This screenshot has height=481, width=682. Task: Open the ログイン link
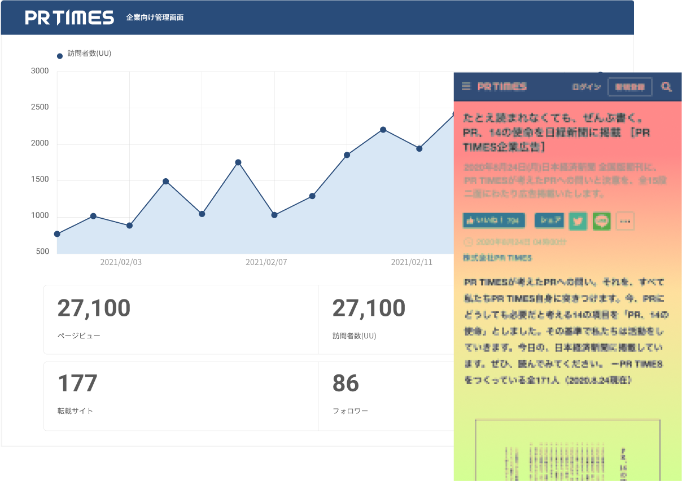(587, 86)
